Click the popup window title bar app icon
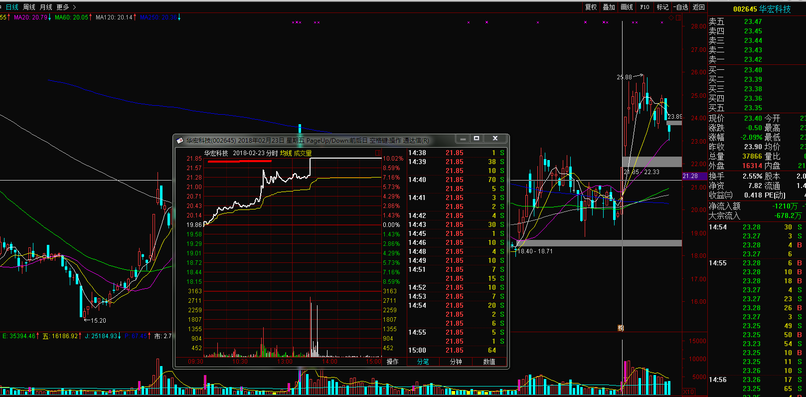The height and width of the screenshot is (397, 806). point(180,140)
